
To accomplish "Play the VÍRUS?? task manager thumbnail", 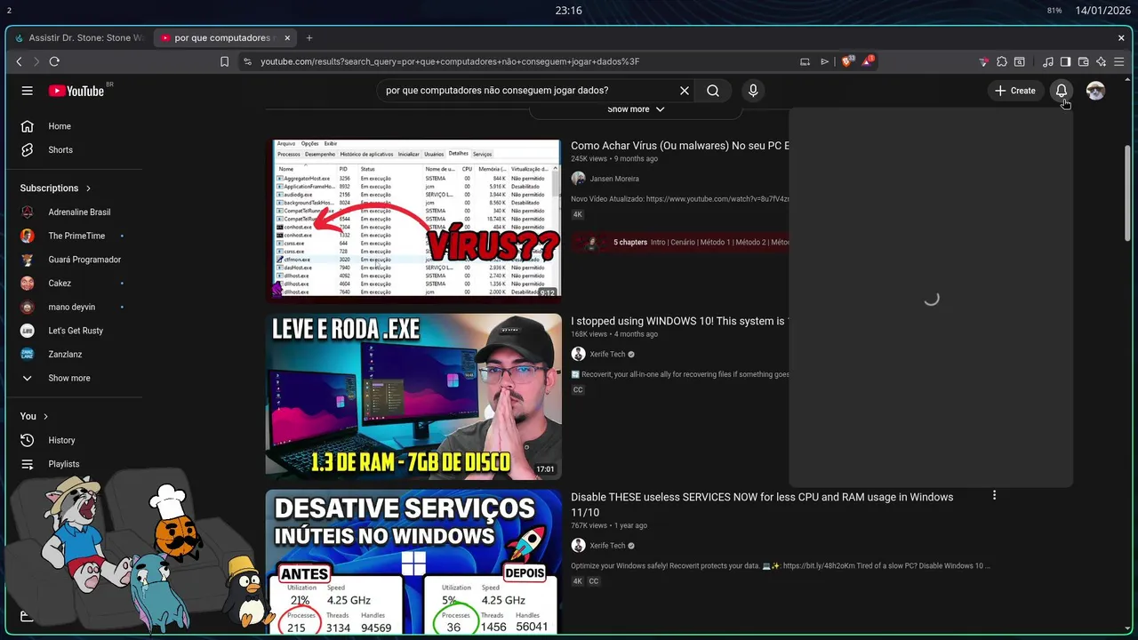I will [413, 220].
